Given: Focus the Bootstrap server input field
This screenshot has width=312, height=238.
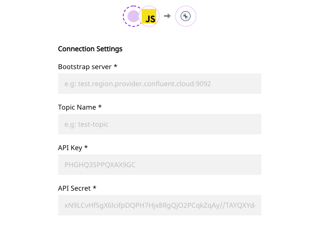Looking at the screenshot, I should [x=160, y=84].
